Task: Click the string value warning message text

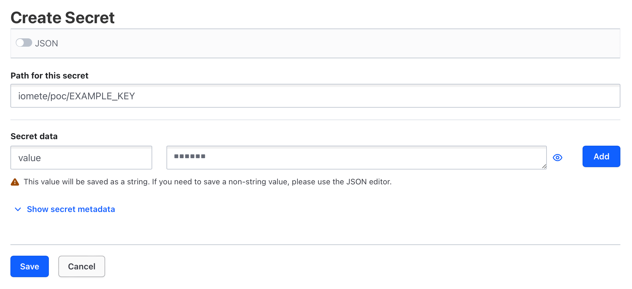Action: pos(208,182)
